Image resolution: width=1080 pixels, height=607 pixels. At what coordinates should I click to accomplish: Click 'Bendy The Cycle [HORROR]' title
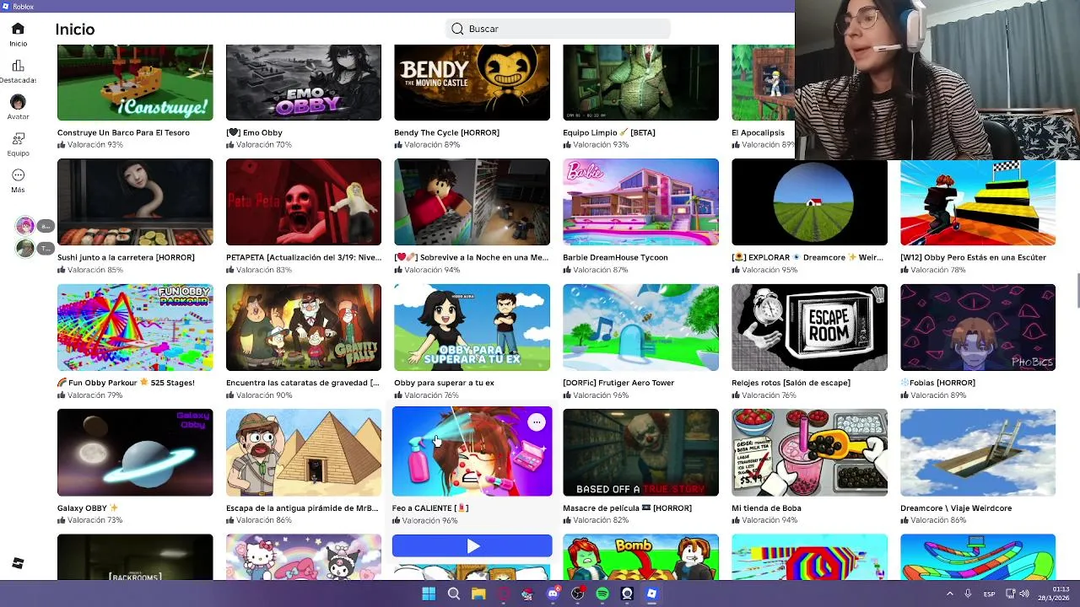(446, 132)
